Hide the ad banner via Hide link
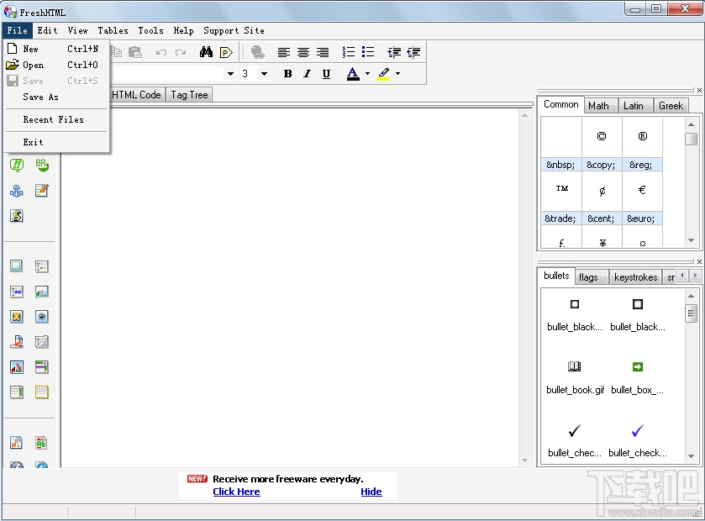This screenshot has width=705, height=521. click(371, 492)
